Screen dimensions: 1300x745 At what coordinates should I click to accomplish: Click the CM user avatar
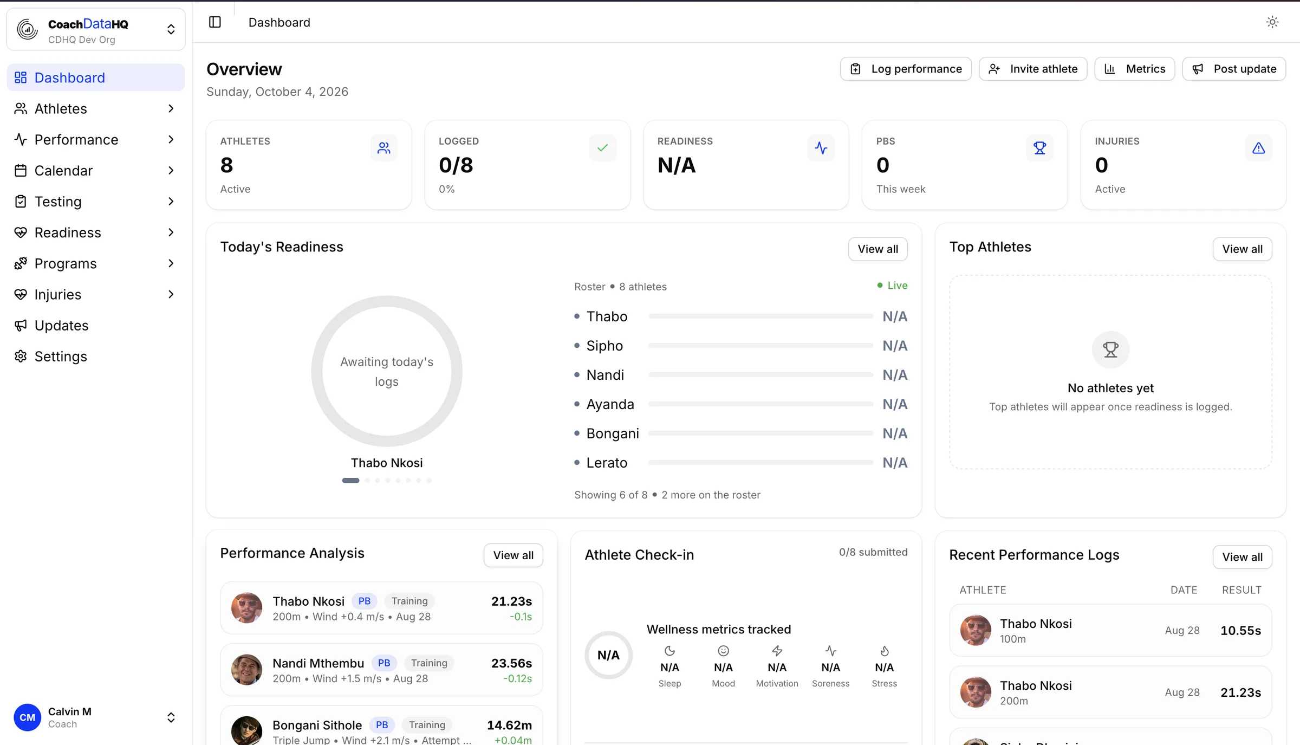click(27, 717)
